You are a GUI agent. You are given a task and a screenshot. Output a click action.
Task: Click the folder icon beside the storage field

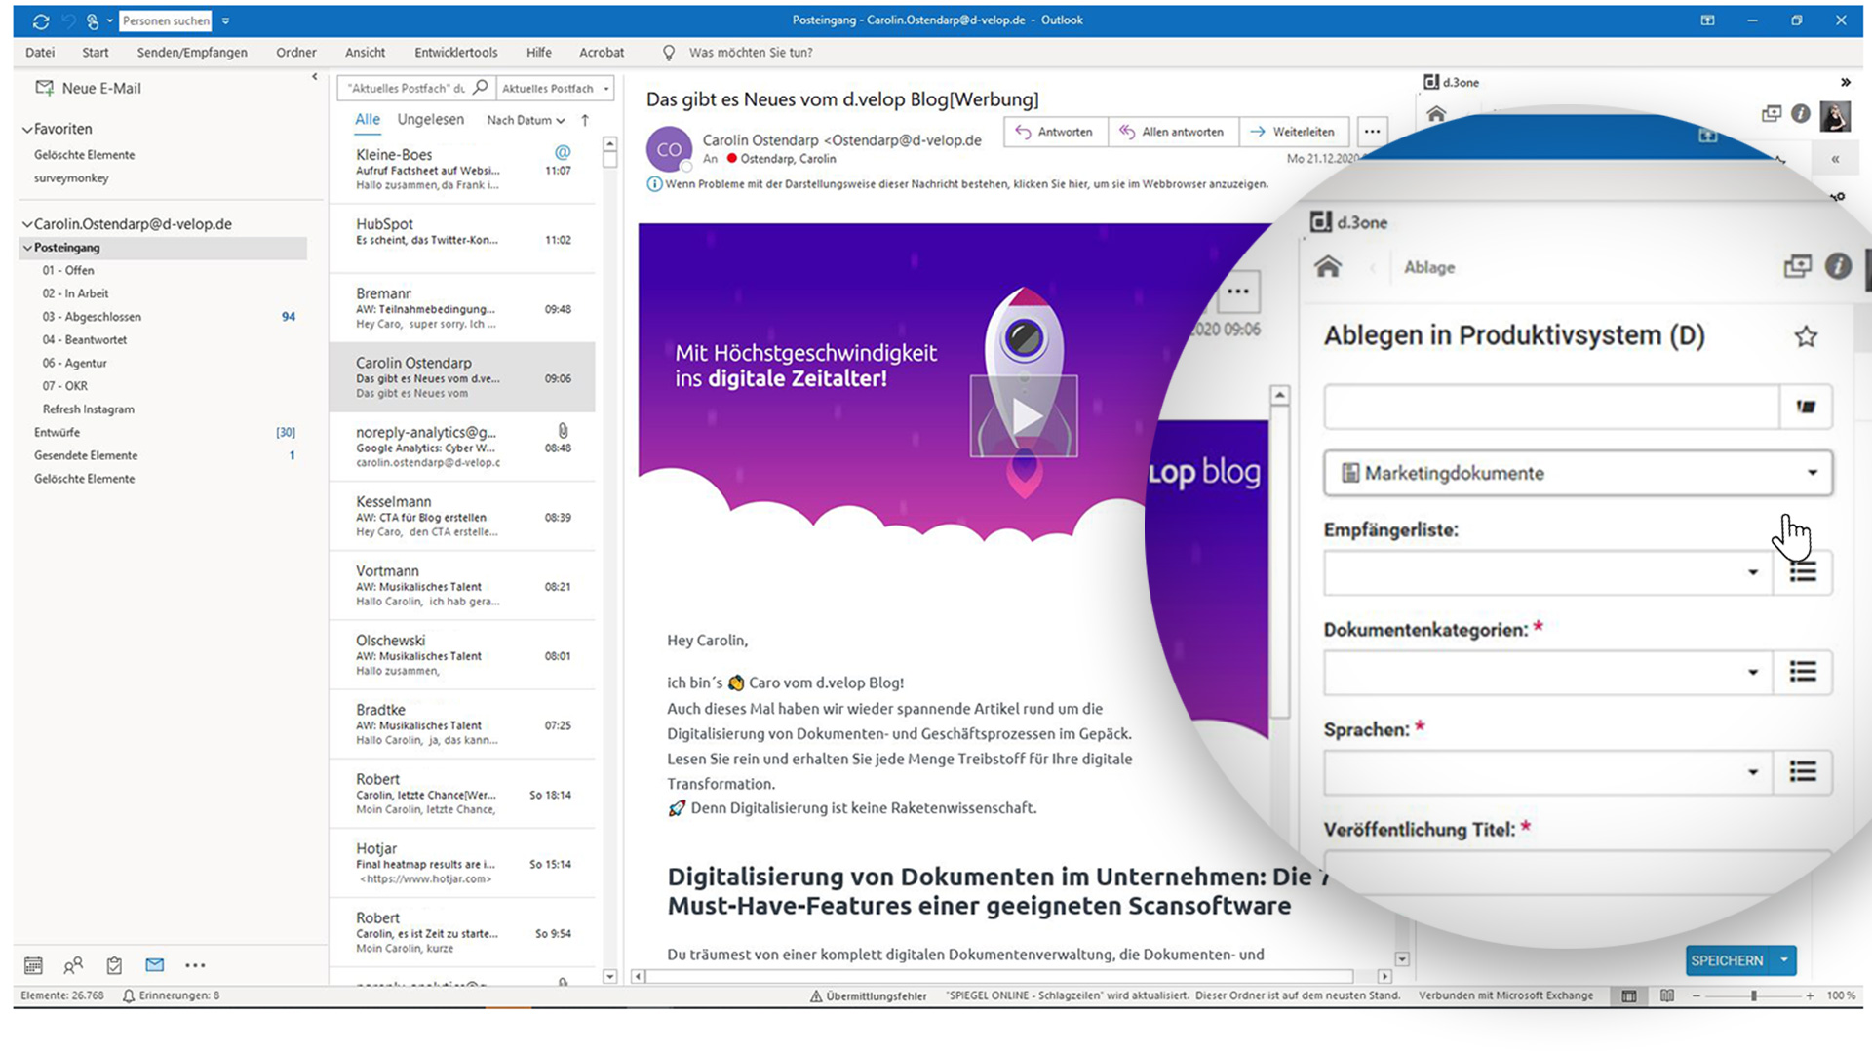1806,407
